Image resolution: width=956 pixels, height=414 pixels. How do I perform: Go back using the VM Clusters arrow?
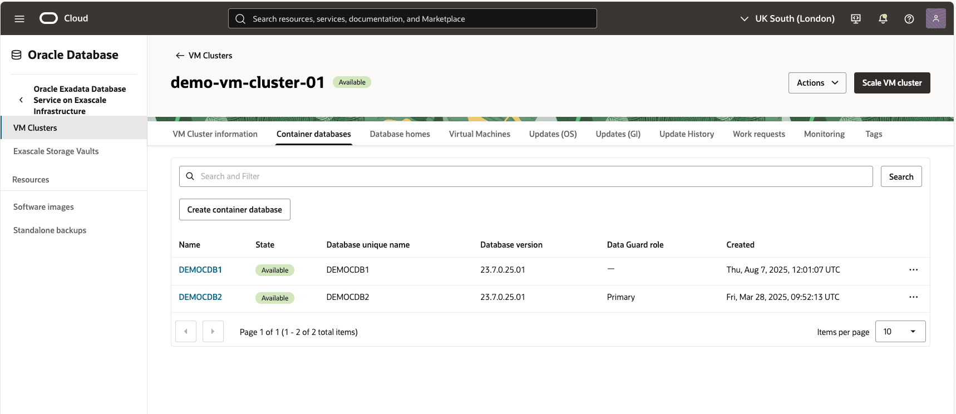[180, 56]
